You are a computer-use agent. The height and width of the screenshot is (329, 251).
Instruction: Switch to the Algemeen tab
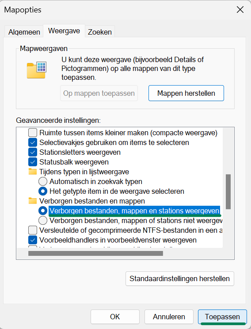[x=24, y=32]
